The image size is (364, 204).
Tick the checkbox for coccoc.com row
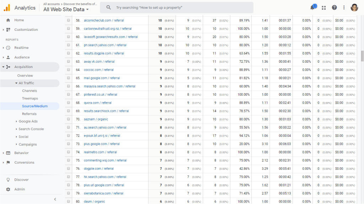tap(69, 70)
